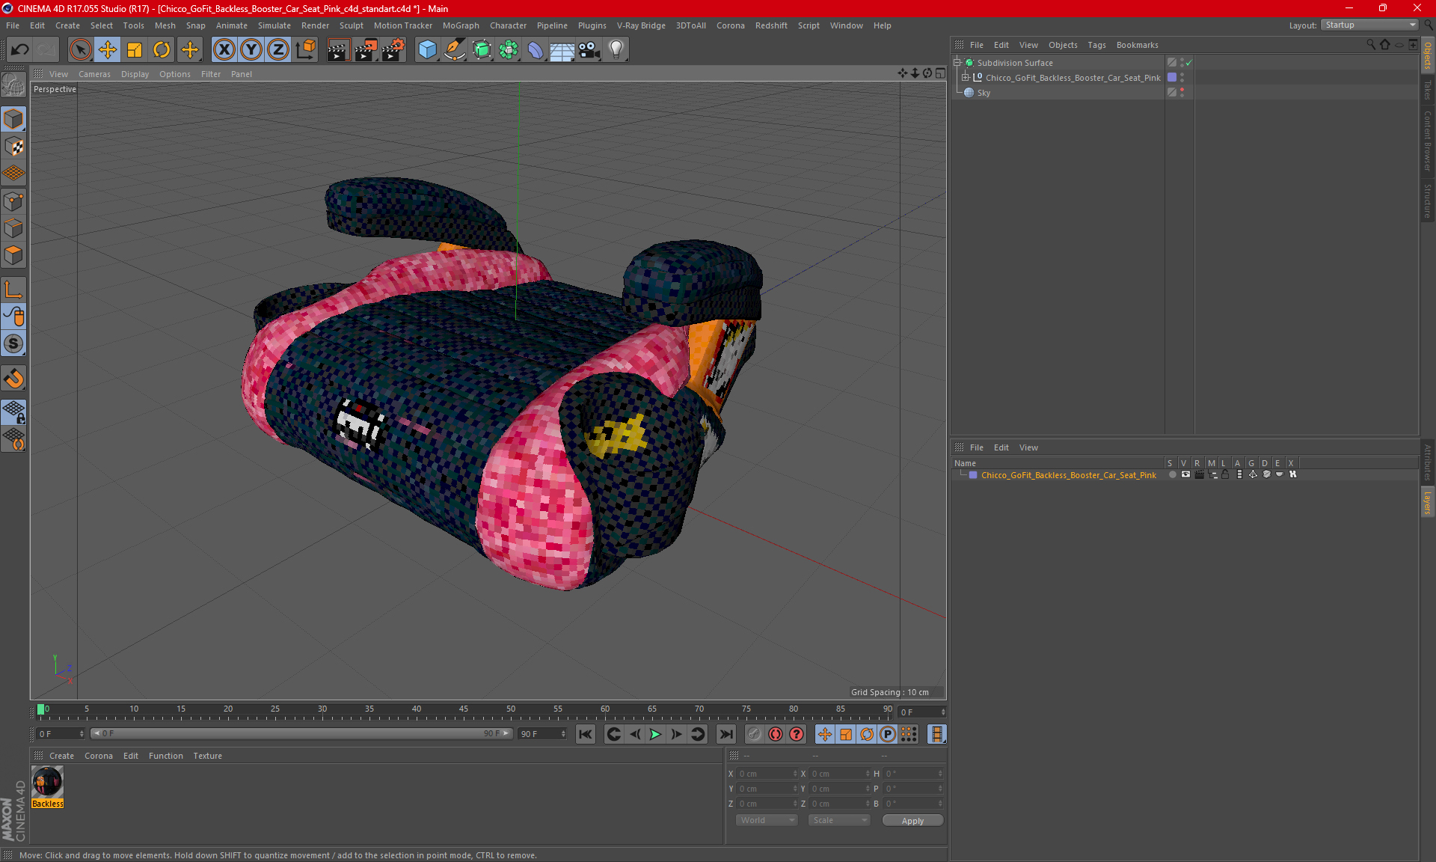
Task: Add a Camera object
Action: (589, 50)
